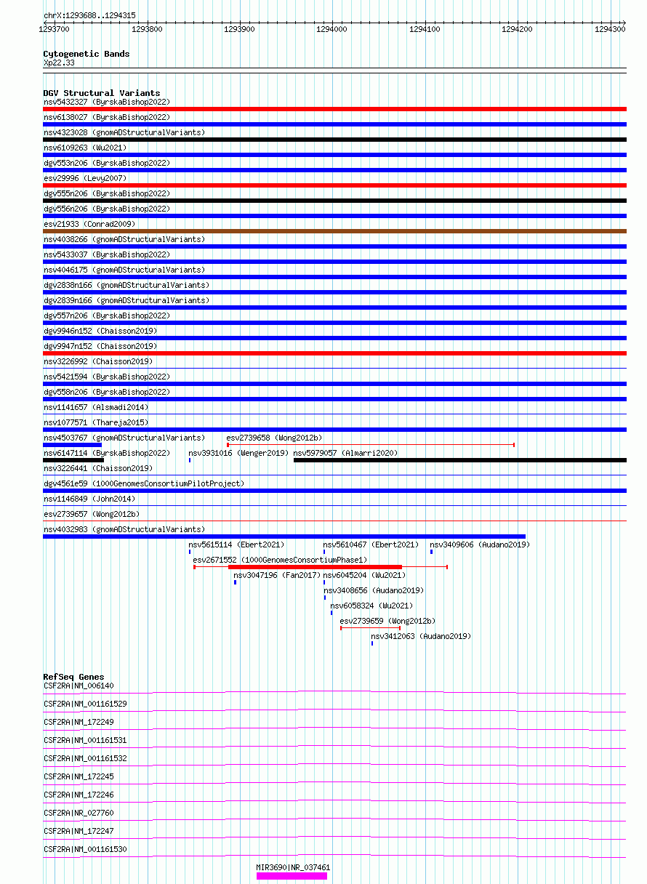
Task: Open the CSF2RA|NM_001161531 transcript label
Action: pos(85,740)
